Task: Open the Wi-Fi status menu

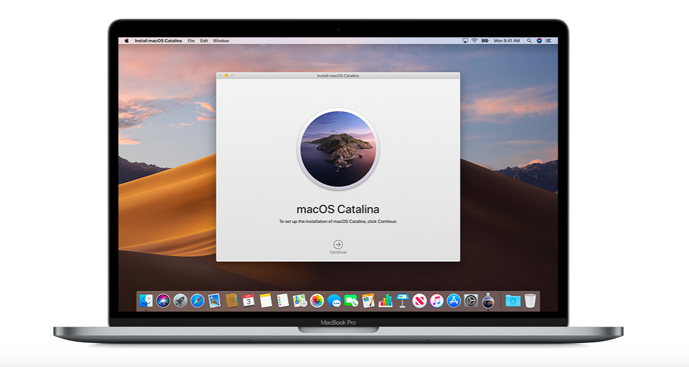Action: pyautogui.click(x=475, y=41)
